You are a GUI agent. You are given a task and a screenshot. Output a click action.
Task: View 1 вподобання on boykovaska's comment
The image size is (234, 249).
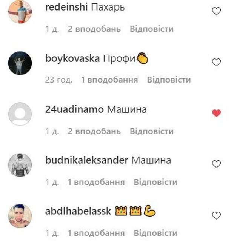[109, 80]
